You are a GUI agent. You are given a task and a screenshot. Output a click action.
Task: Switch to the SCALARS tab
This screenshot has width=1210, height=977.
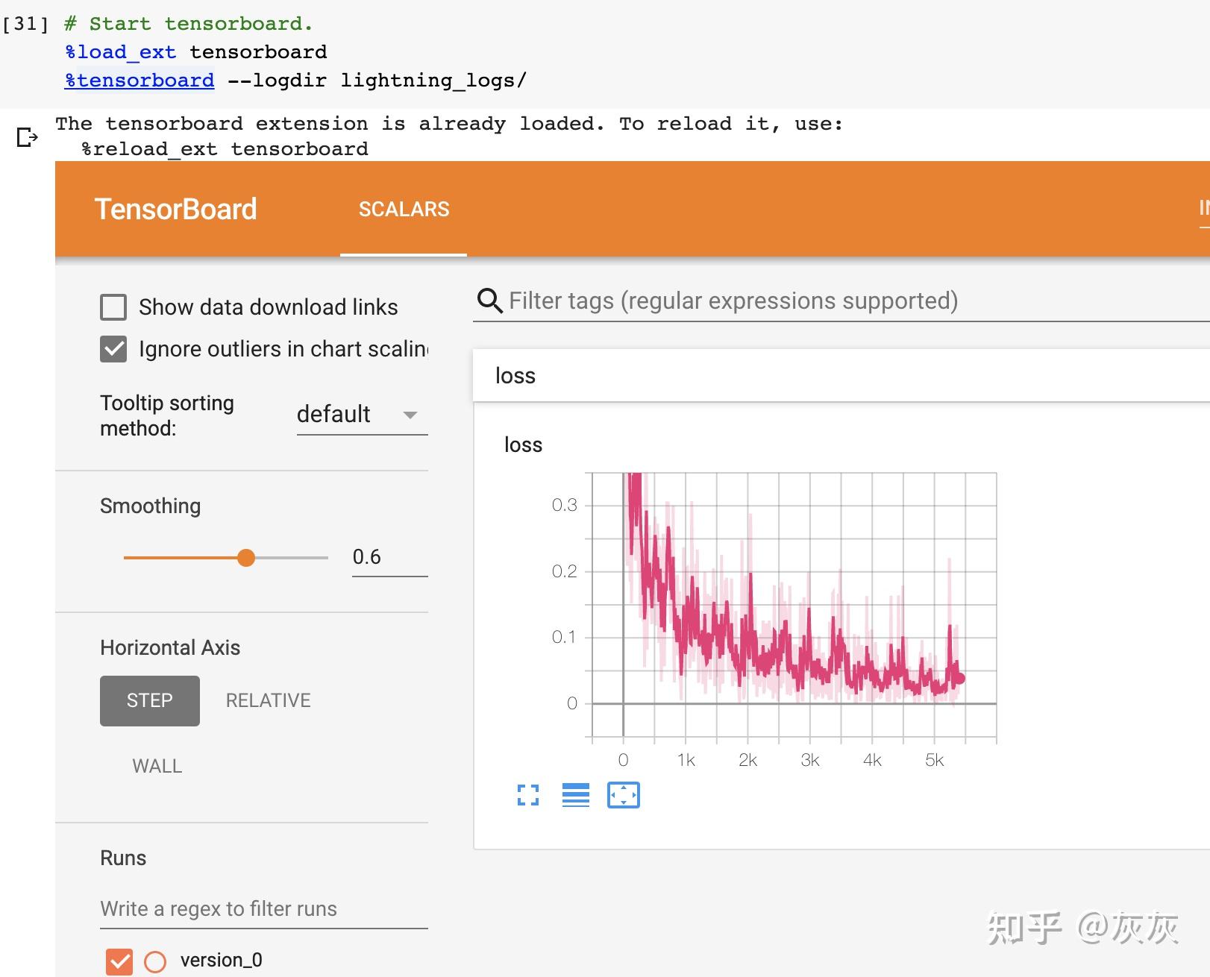pyautogui.click(x=403, y=209)
